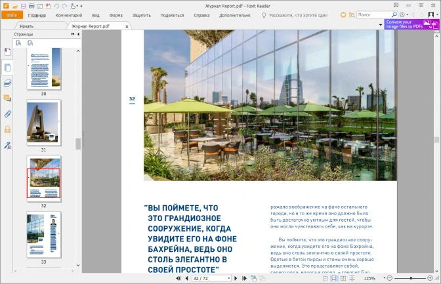Viewport: 441px width, 284px height.
Task: Click the ribbon layout grid icon in the title bar
Action: [396, 5]
